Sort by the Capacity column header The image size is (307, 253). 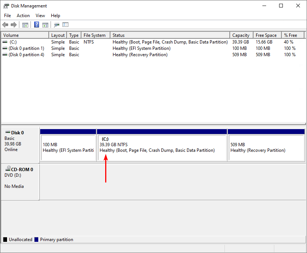242,35
